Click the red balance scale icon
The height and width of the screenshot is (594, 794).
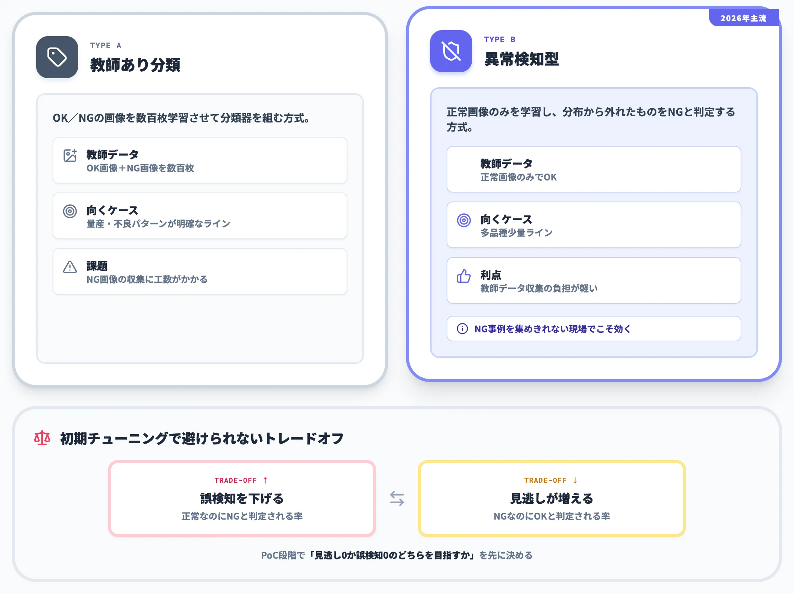(x=42, y=438)
